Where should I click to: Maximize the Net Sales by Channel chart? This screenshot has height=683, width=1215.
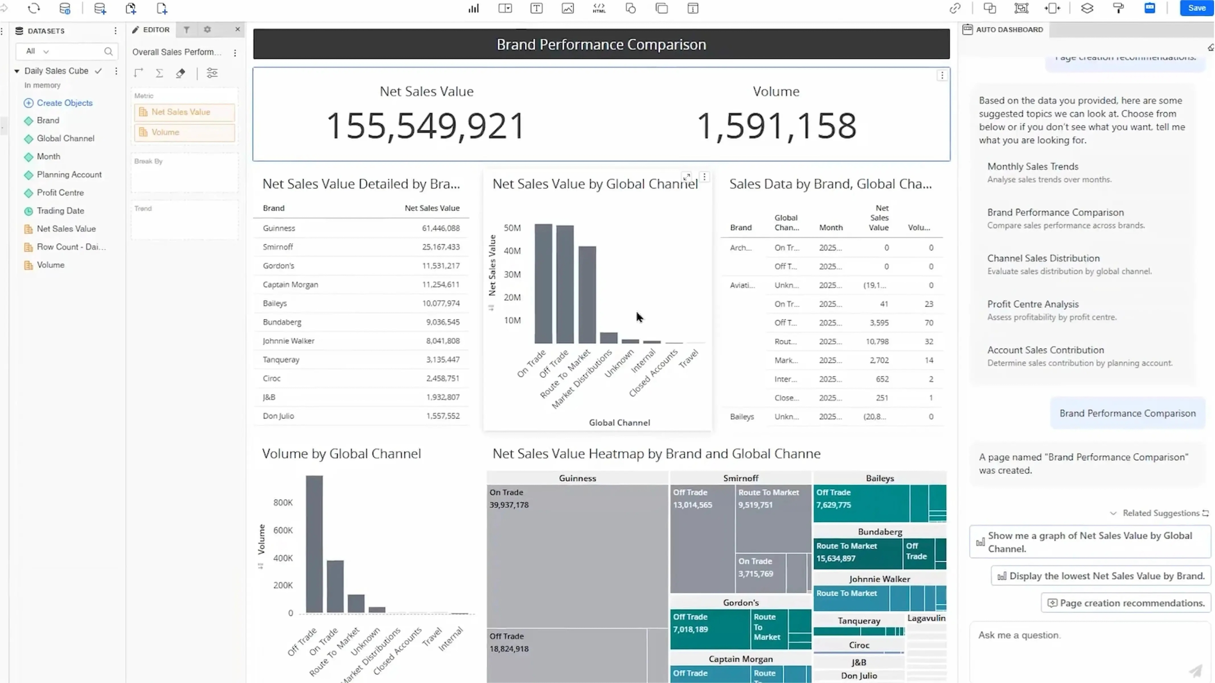click(687, 177)
